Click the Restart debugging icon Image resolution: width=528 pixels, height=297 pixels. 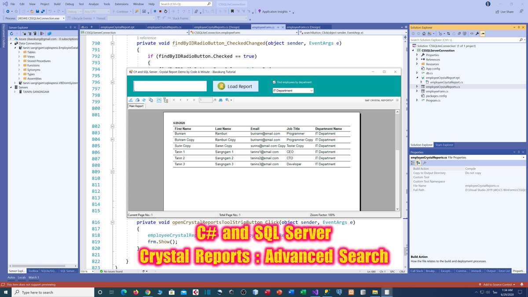click(x=166, y=11)
